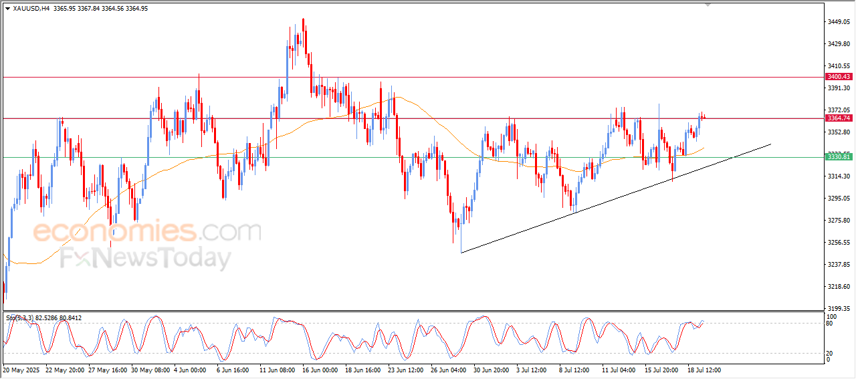
Task: Select the green 3330.81 price label
Action: tap(839, 156)
